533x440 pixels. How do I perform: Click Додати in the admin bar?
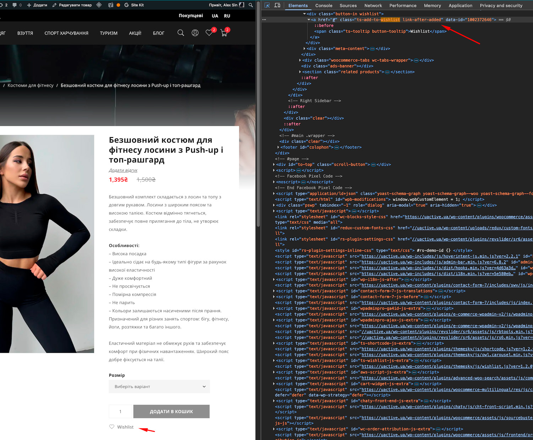coord(37,5)
